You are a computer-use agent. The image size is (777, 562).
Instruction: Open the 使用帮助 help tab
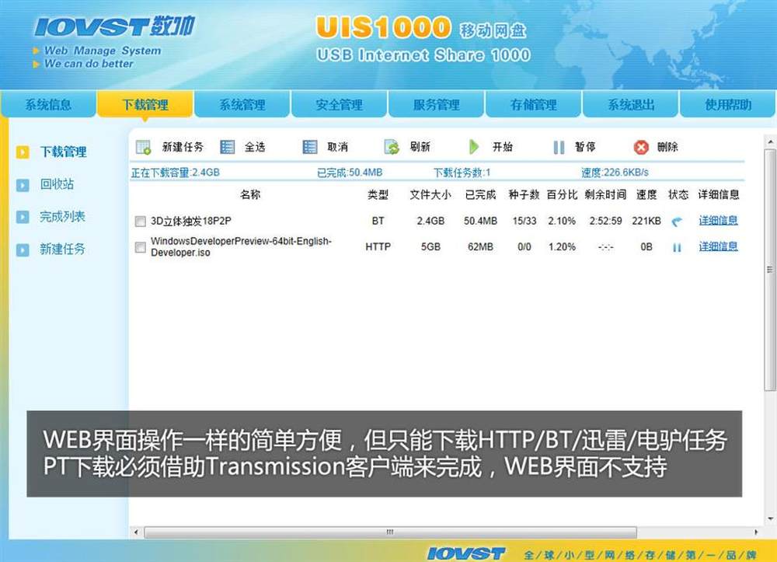(x=728, y=104)
